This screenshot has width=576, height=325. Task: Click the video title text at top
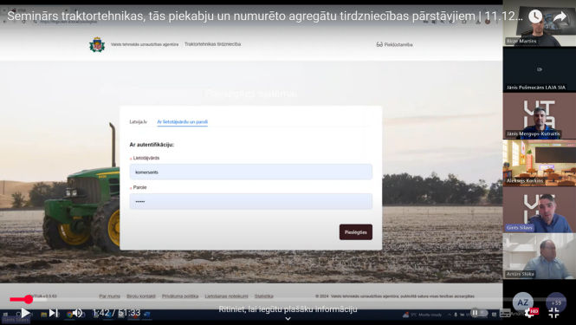tap(265, 16)
